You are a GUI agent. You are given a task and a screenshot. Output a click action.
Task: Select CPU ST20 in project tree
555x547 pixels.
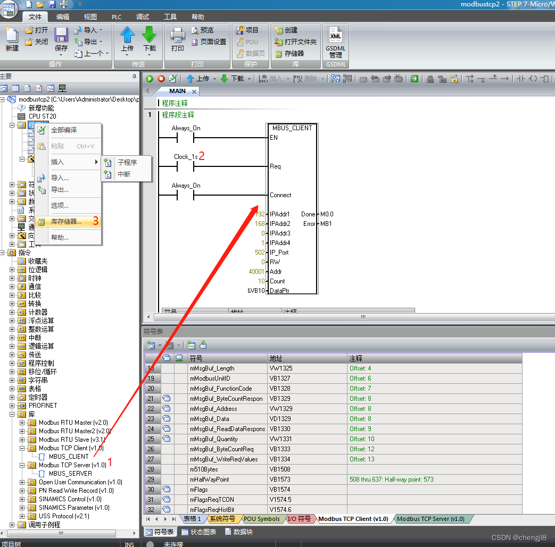42,116
